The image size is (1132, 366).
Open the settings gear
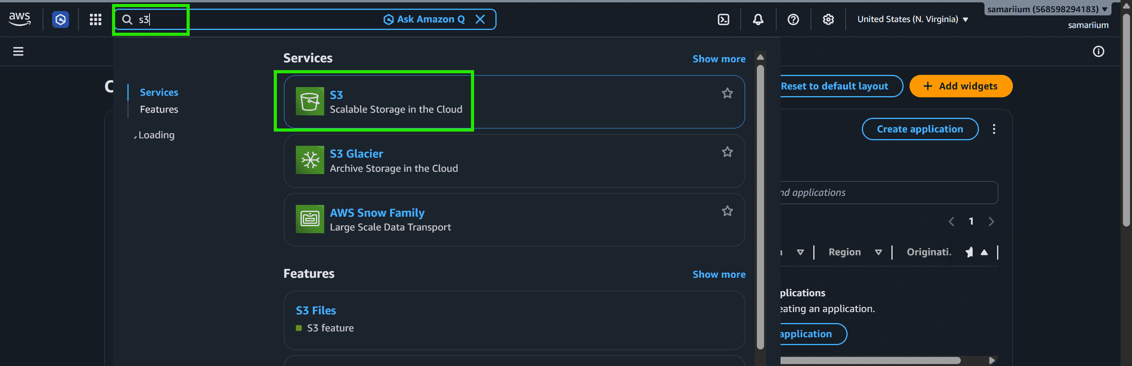pos(828,19)
